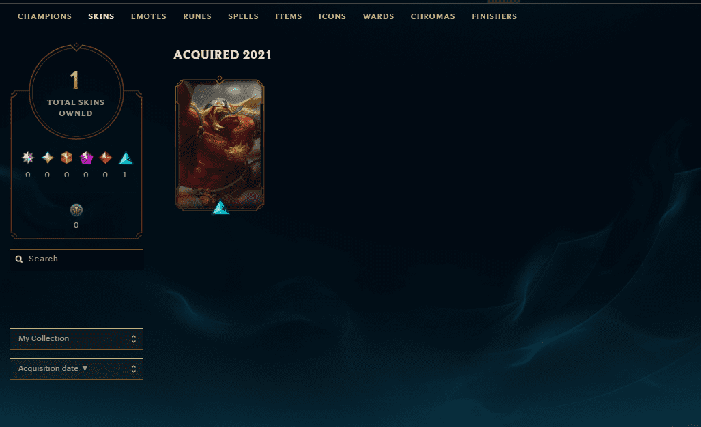The image size is (701, 427).
Task: View the Wards tab
Action: coord(378,16)
